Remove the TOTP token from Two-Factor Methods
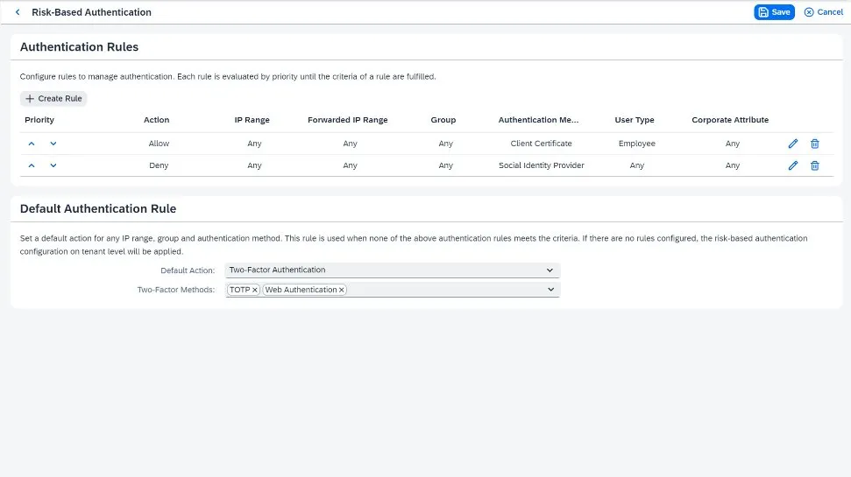The width and height of the screenshot is (851, 477). point(255,290)
